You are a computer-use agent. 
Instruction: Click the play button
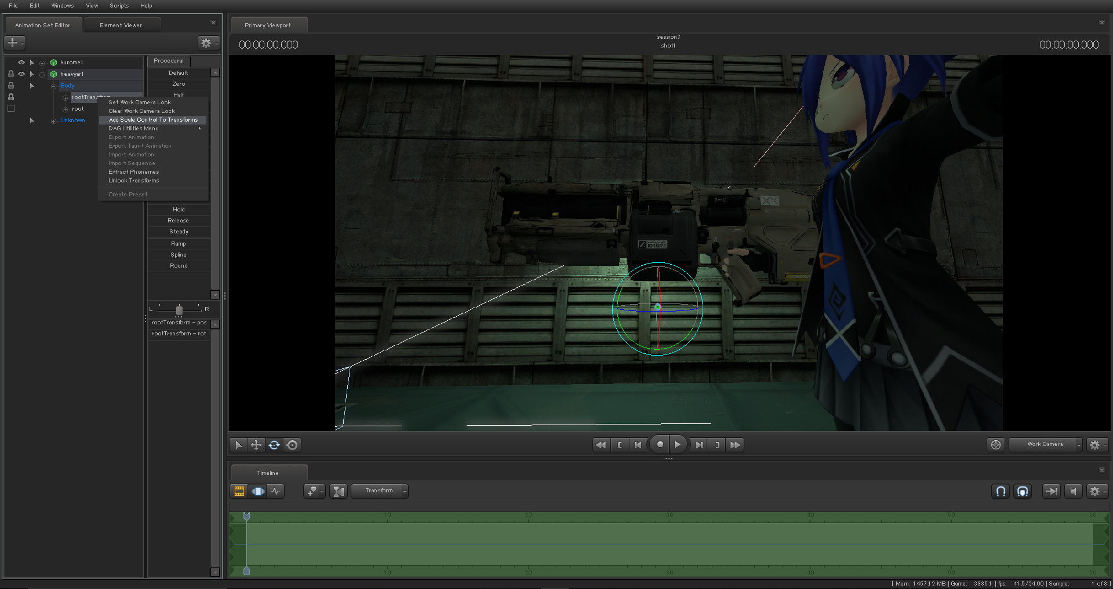pos(677,445)
